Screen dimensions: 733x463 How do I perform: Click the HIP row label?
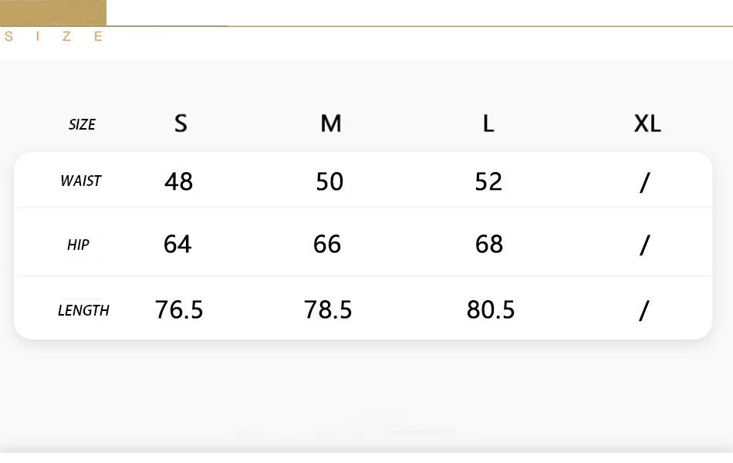[78, 245]
